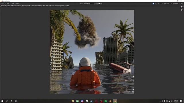Click the volume speaker tray icon

pos(171,101)
